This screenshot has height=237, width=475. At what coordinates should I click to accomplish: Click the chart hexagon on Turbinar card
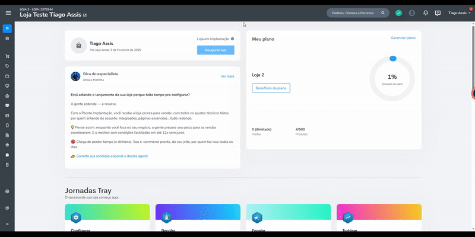pyautogui.click(x=348, y=217)
